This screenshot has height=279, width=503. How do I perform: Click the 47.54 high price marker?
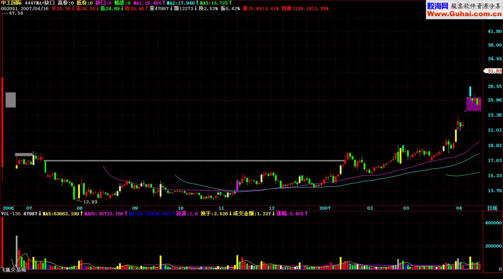(16, 13)
